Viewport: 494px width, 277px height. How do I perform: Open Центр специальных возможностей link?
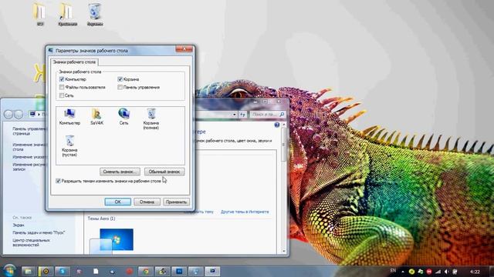[x=31, y=242]
